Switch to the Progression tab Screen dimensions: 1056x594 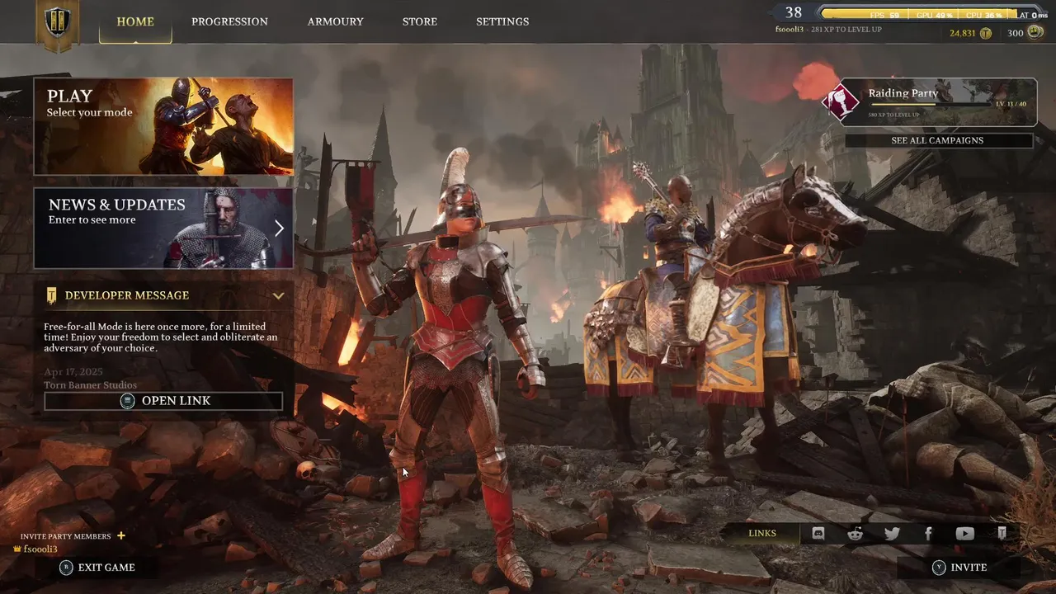[229, 21]
